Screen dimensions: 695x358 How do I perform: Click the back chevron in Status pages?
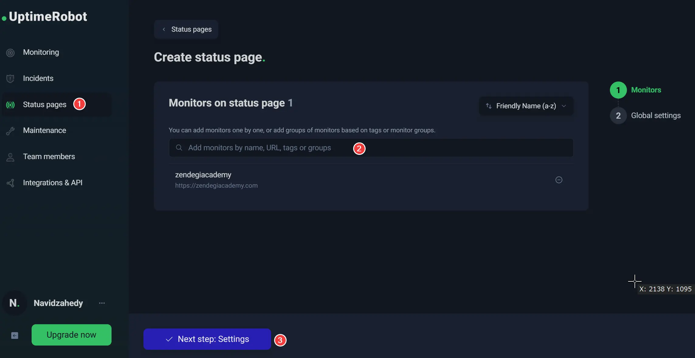[x=164, y=29]
